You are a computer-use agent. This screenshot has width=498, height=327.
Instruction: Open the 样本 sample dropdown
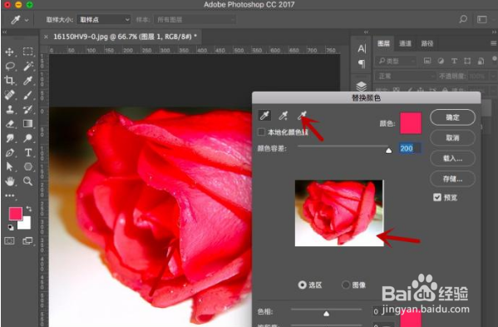point(195,20)
